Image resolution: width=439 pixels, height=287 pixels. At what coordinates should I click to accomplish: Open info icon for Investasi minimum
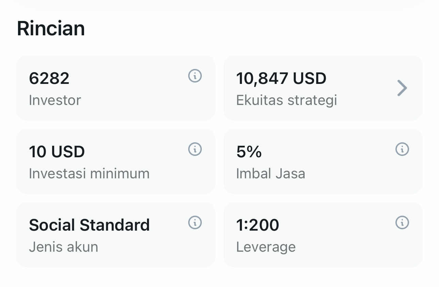tap(195, 149)
